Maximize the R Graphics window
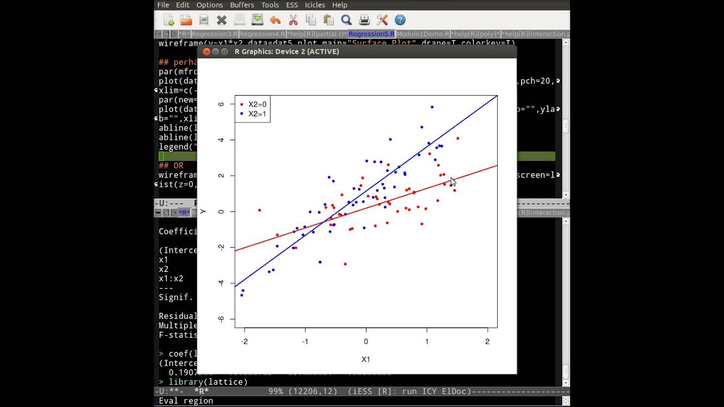This screenshot has width=724, height=407. point(225,51)
